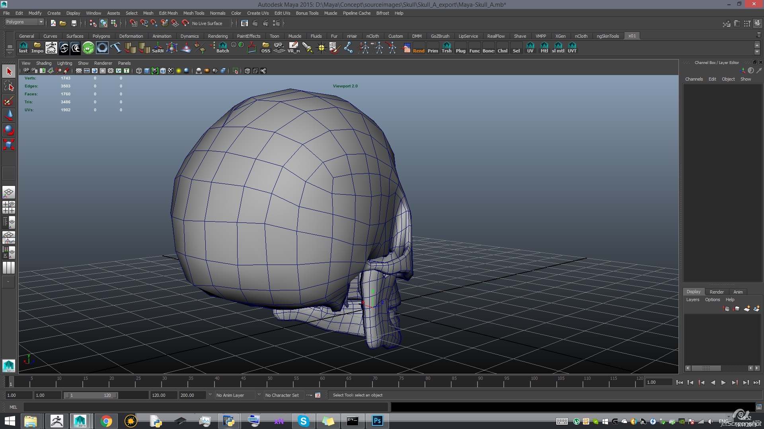Click the Impo folder shelf icon
The height and width of the screenshot is (429, 764).
37,48
